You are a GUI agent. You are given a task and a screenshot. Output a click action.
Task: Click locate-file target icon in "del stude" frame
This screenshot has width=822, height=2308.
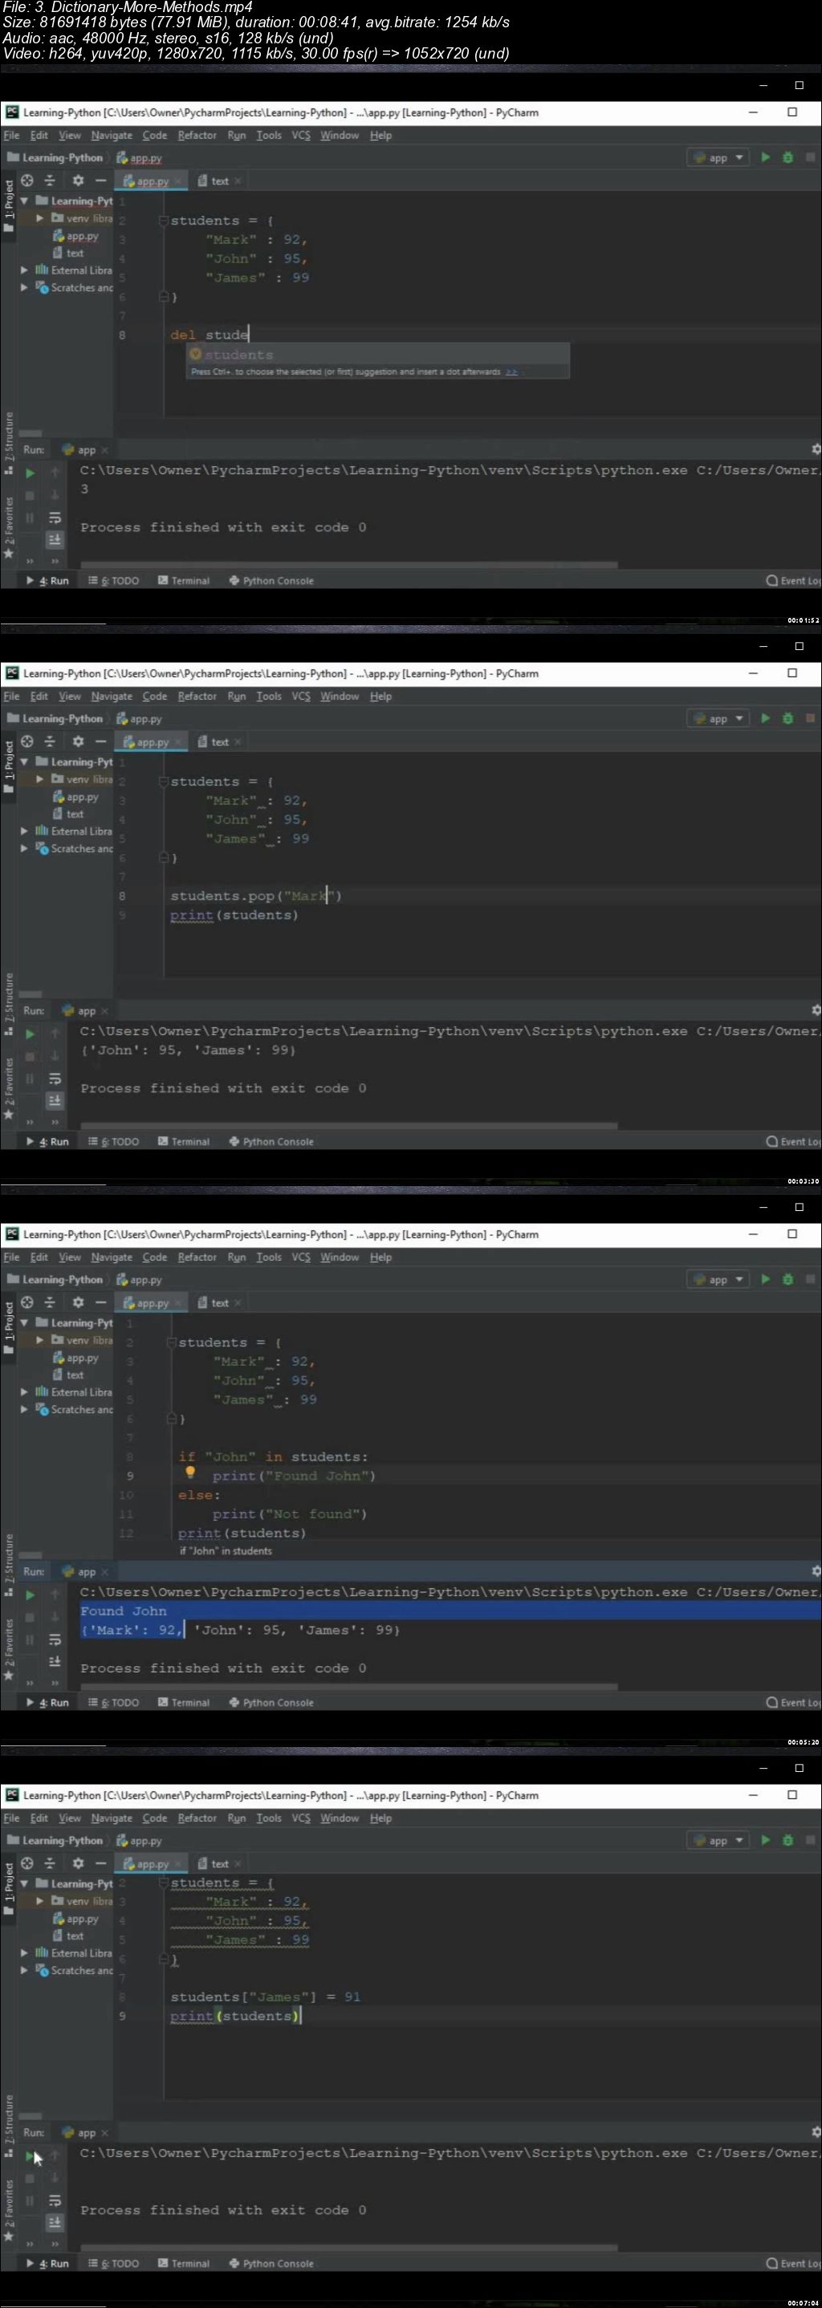point(27,180)
